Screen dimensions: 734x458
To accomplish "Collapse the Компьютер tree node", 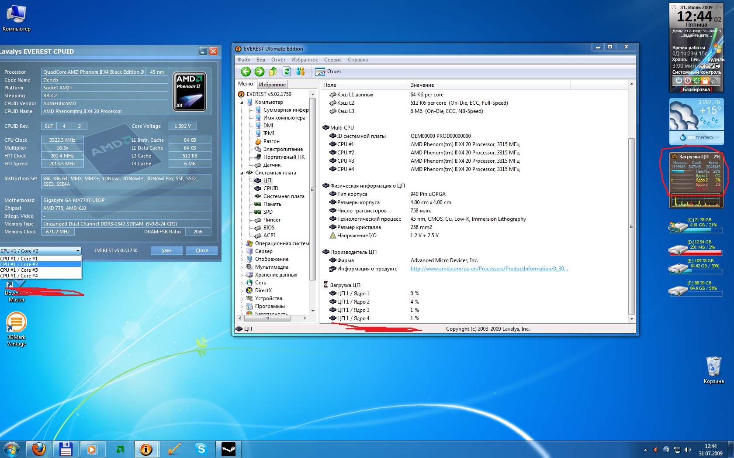I will (242, 103).
